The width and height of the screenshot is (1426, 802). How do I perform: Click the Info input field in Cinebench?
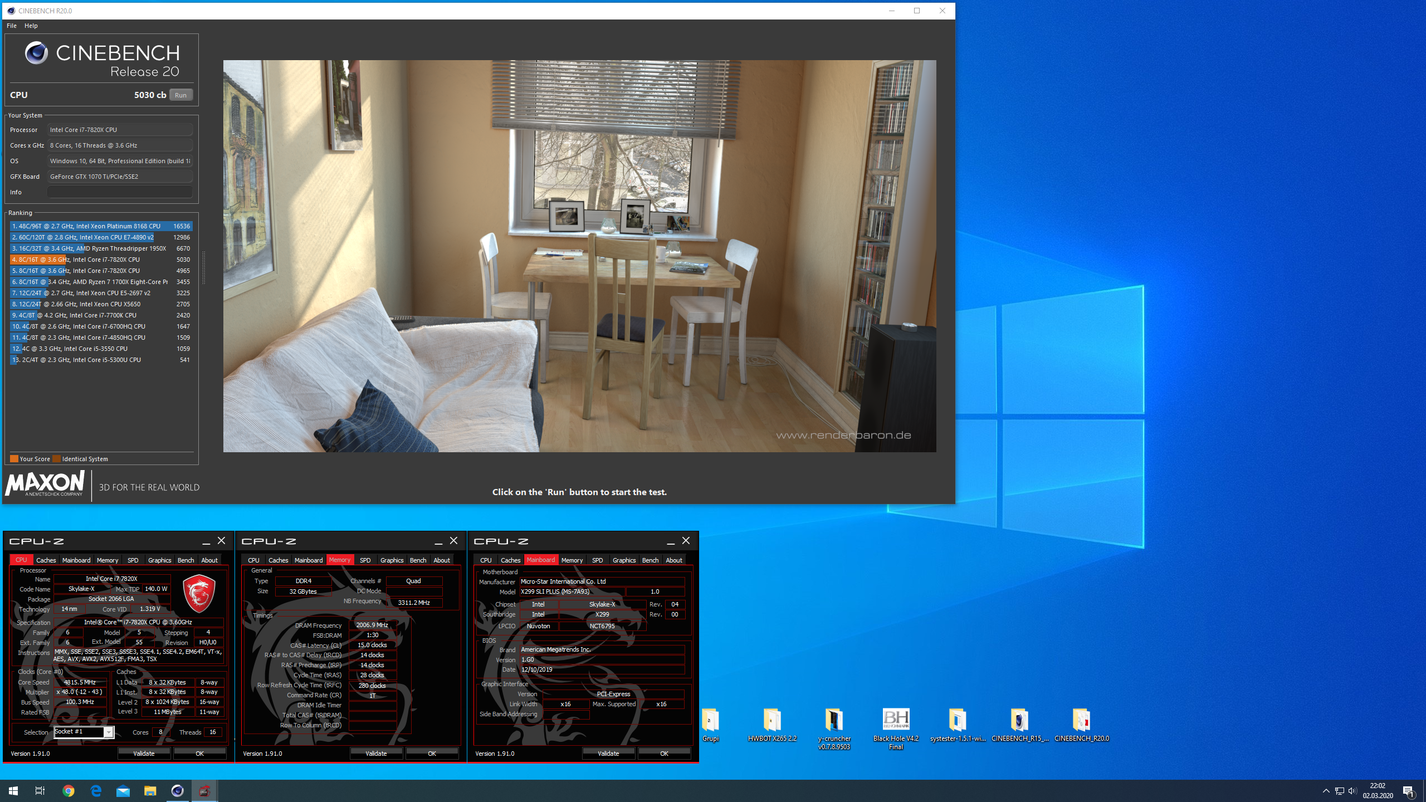click(x=120, y=192)
